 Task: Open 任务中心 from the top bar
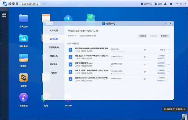(x=146, y=4)
